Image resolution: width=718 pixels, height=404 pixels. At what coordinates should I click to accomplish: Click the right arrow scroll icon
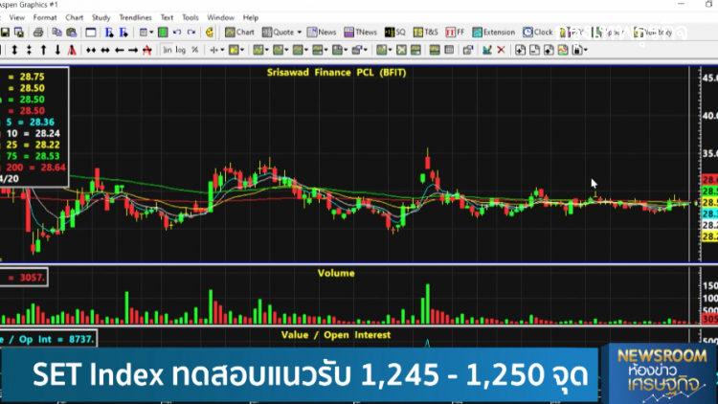coord(133,50)
